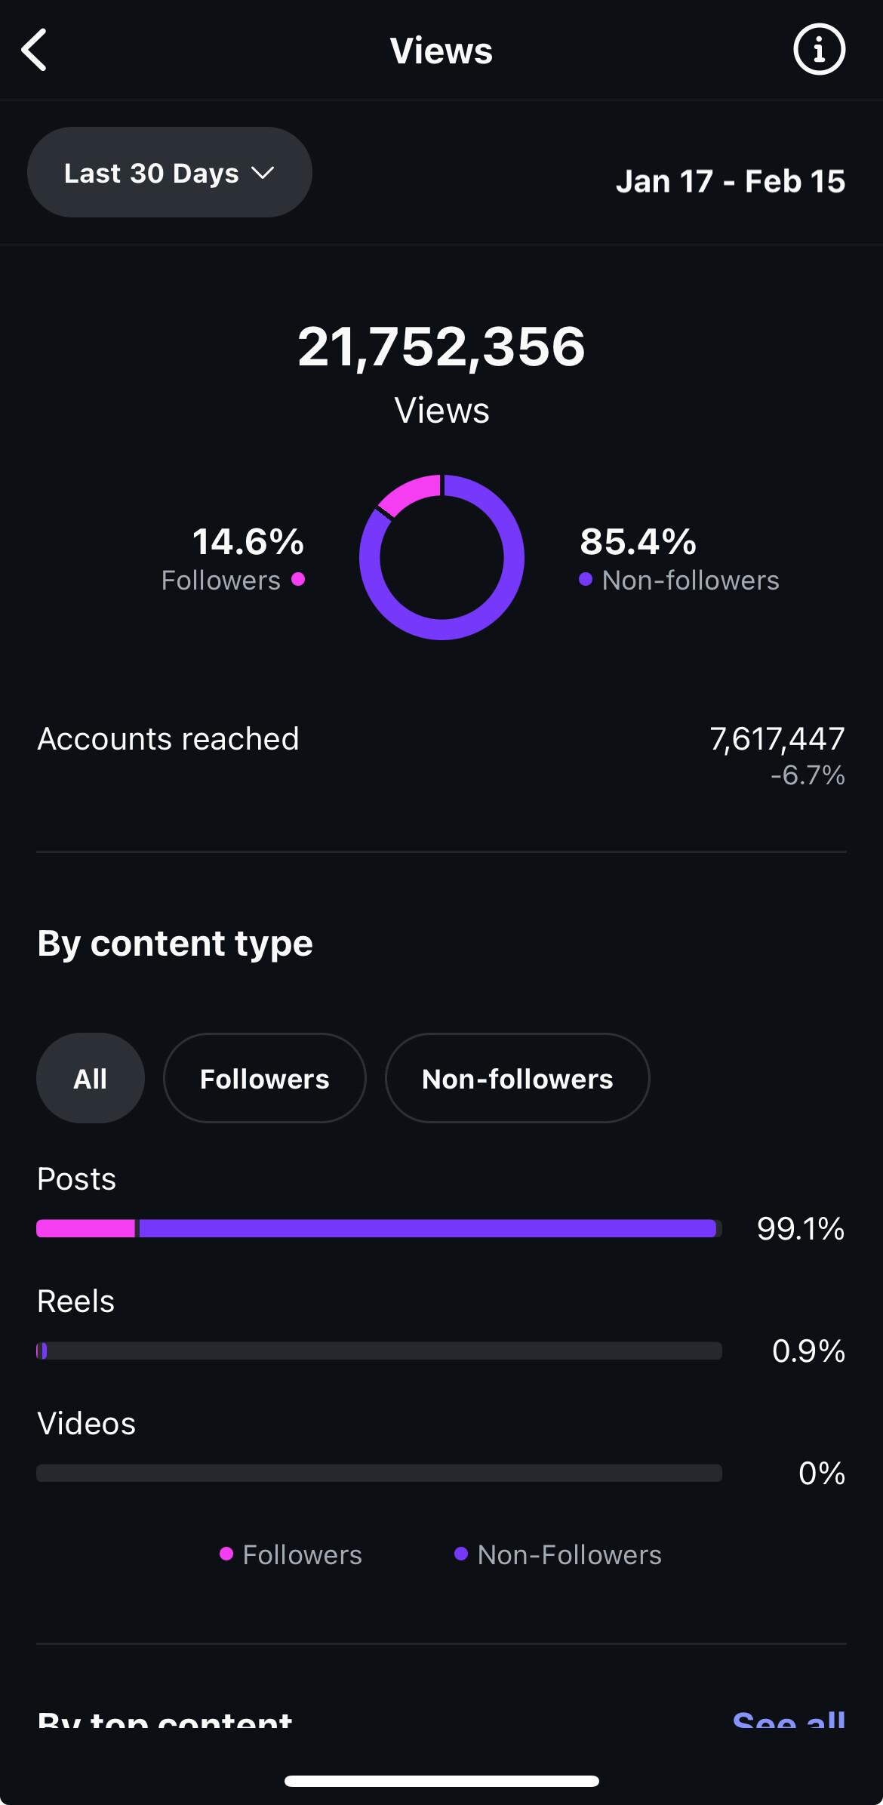Tap the 21,752,356 total views number
883x1805 pixels.
(x=441, y=347)
